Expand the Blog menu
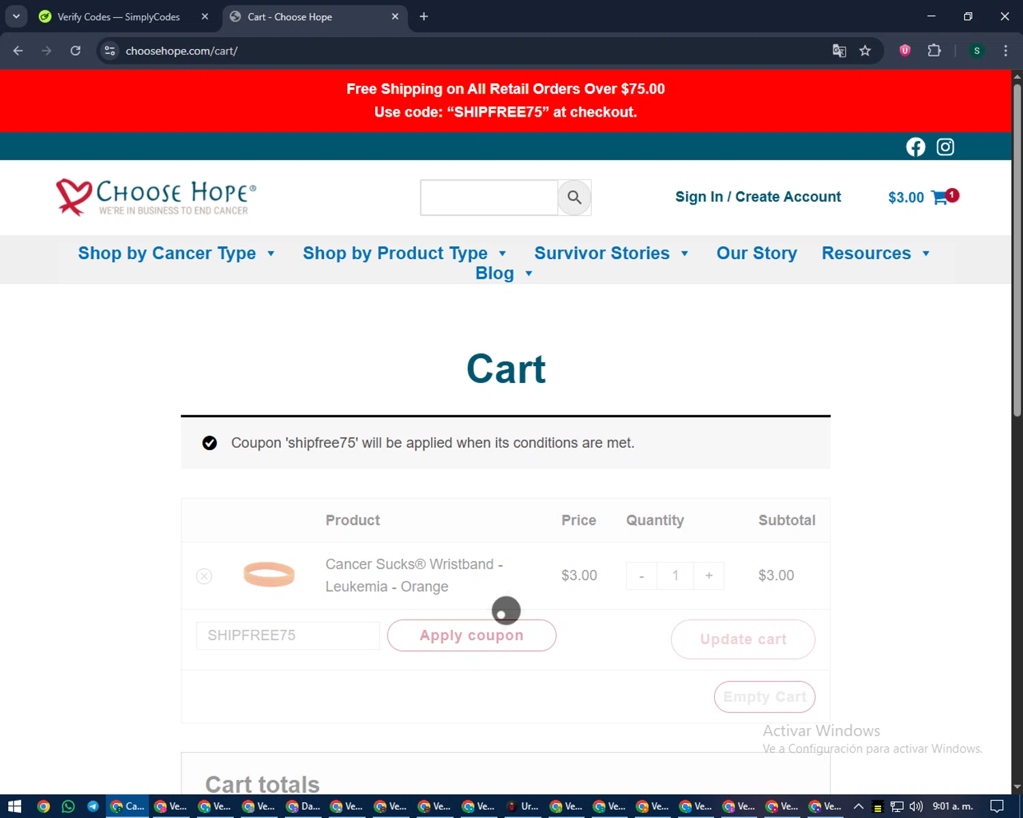 tap(504, 273)
